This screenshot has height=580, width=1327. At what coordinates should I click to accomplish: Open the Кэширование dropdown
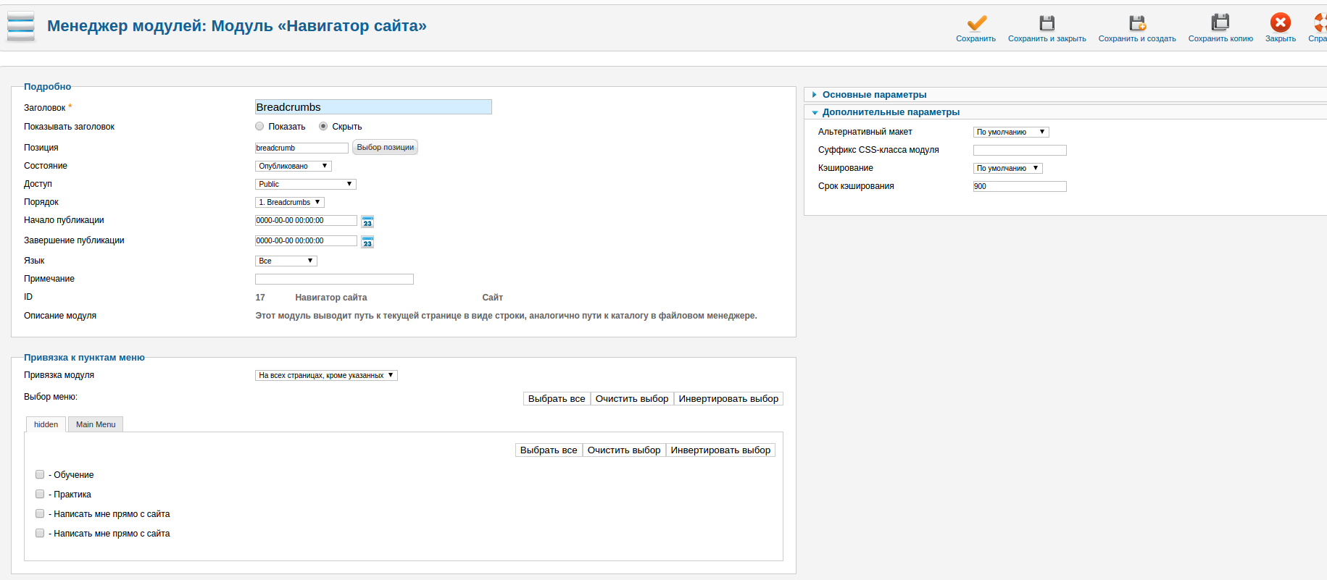[1007, 168]
